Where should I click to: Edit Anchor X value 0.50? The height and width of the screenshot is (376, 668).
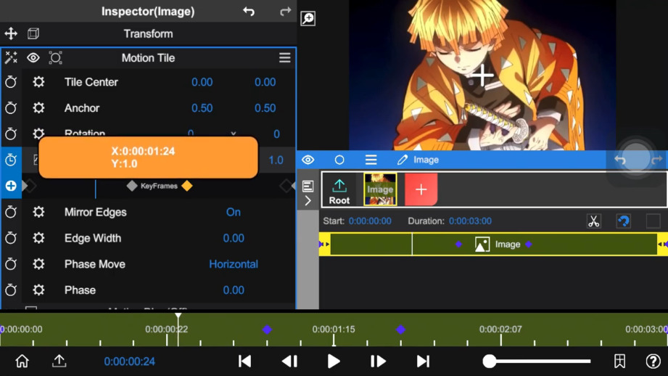coord(202,108)
